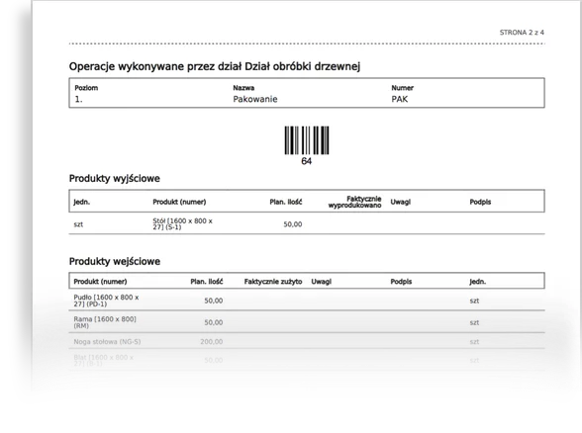Click 'Uwagi' header in input products table
The width and height of the screenshot is (582, 433).
321,282
